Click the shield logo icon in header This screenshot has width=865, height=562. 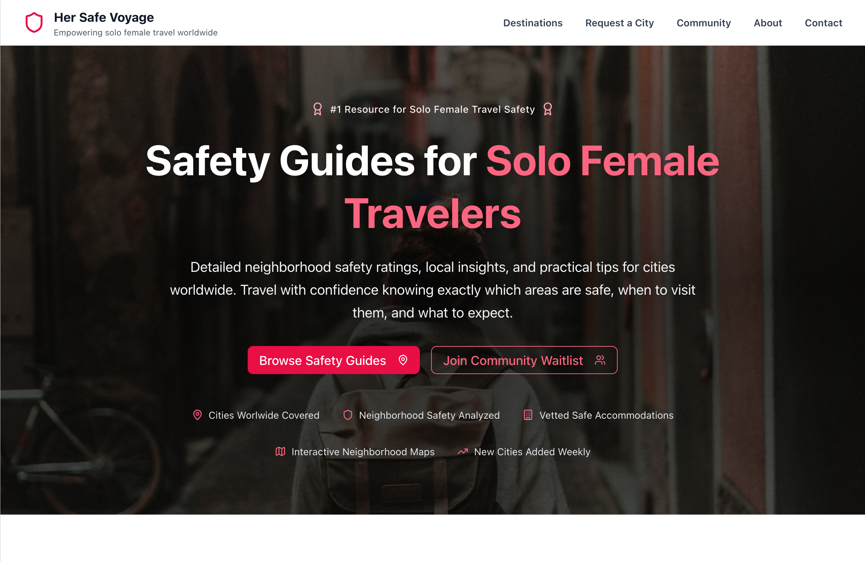34,22
